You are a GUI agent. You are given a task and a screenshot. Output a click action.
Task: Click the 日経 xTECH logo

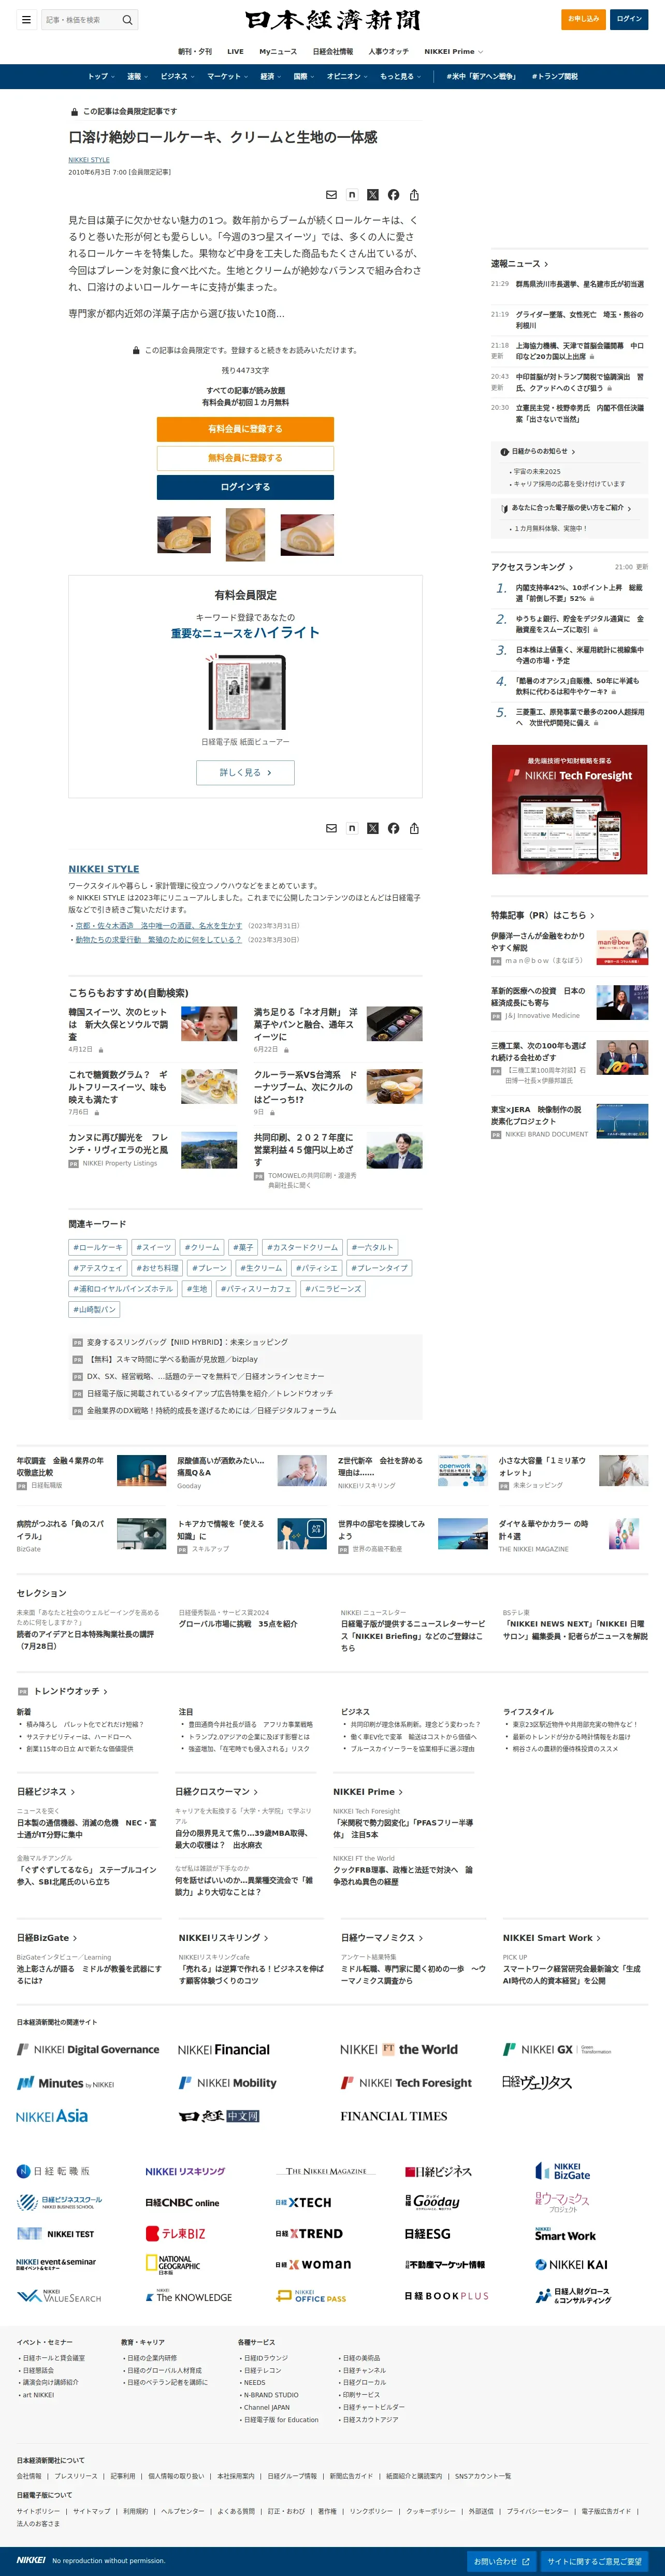pos(303,2202)
